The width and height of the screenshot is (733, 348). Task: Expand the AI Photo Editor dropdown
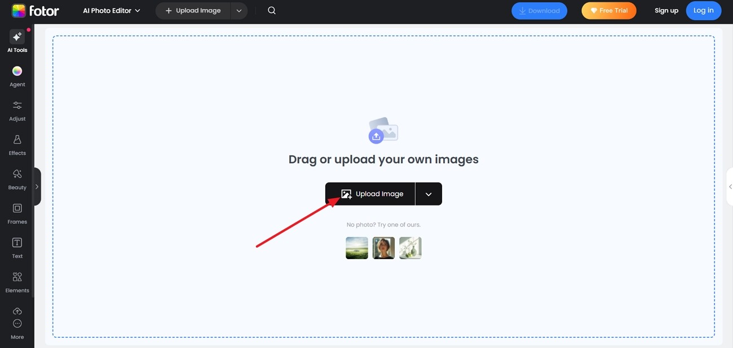click(112, 11)
